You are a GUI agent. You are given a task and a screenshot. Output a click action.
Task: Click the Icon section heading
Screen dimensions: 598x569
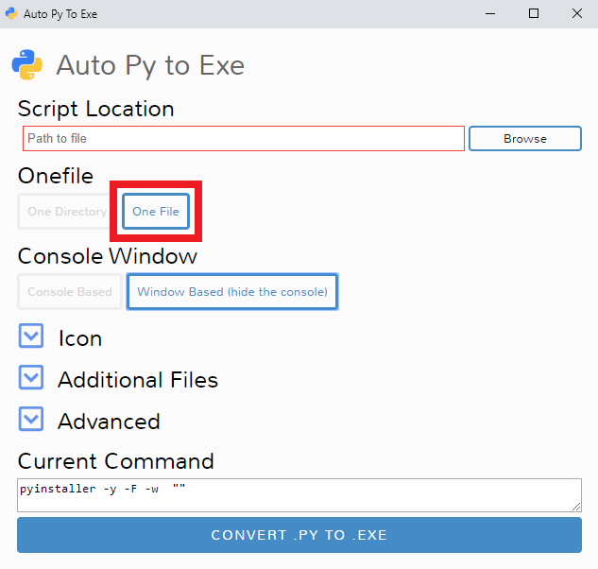(x=80, y=338)
